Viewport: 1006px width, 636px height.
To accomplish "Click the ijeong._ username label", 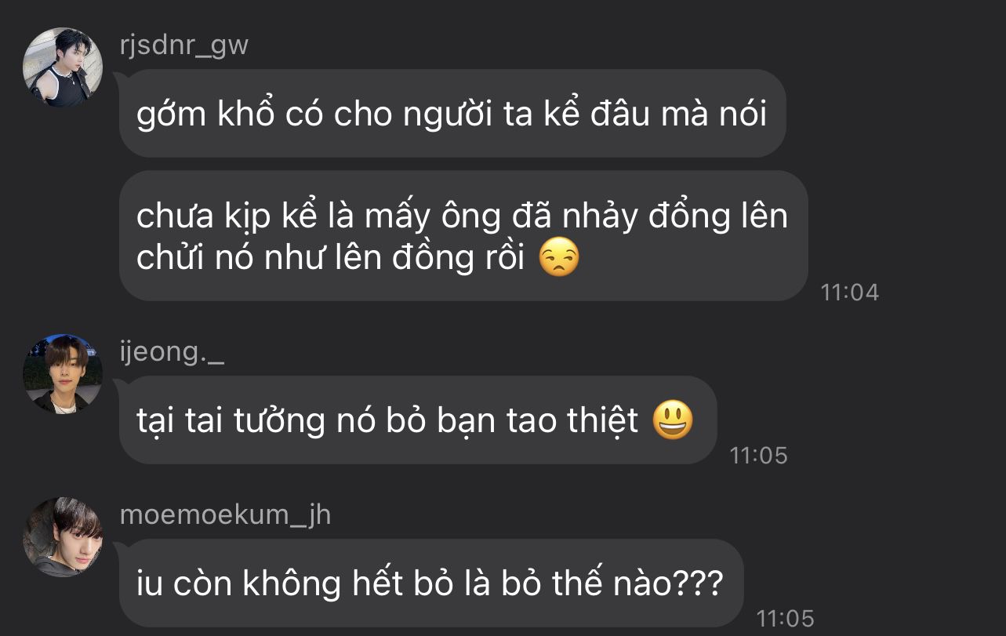I will (172, 352).
